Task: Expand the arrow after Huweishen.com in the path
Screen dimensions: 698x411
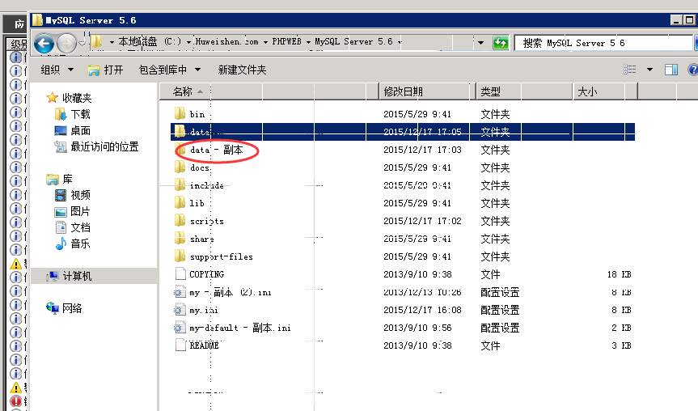Action: [x=265, y=42]
